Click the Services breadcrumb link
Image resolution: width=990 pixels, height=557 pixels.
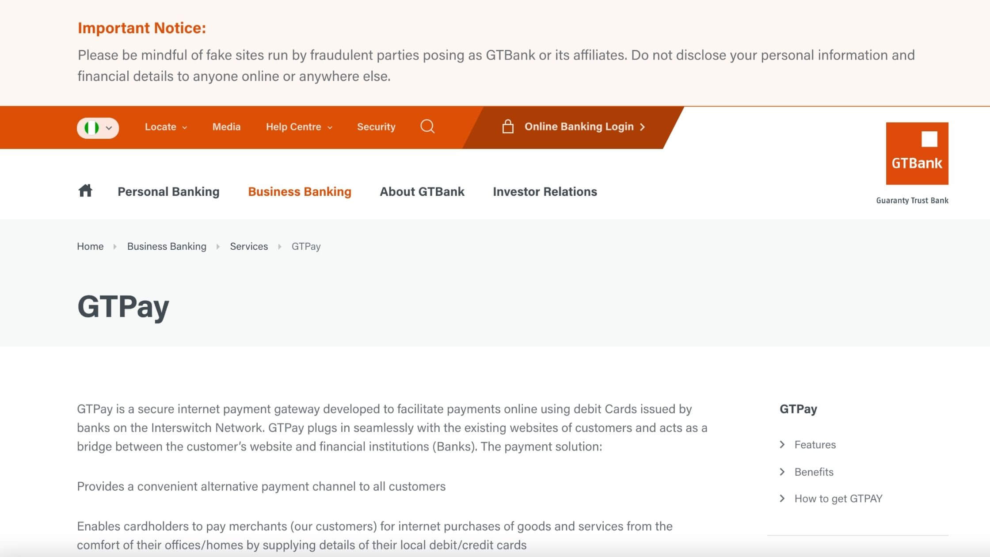(x=249, y=246)
